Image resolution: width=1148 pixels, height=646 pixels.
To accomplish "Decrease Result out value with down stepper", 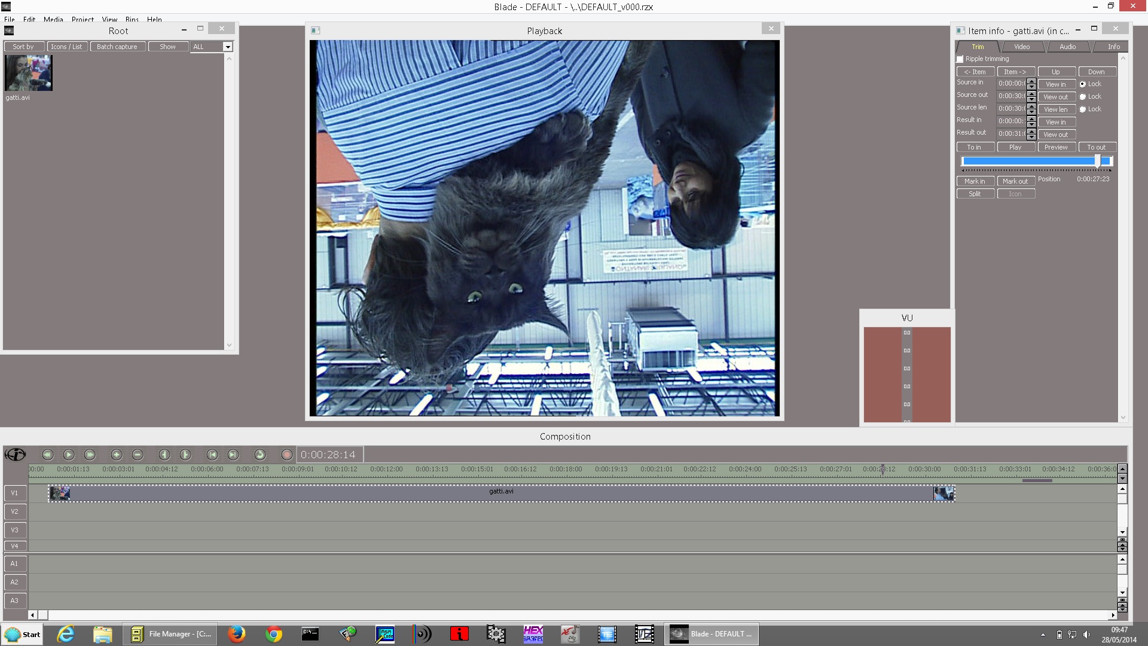I will (x=1031, y=137).
